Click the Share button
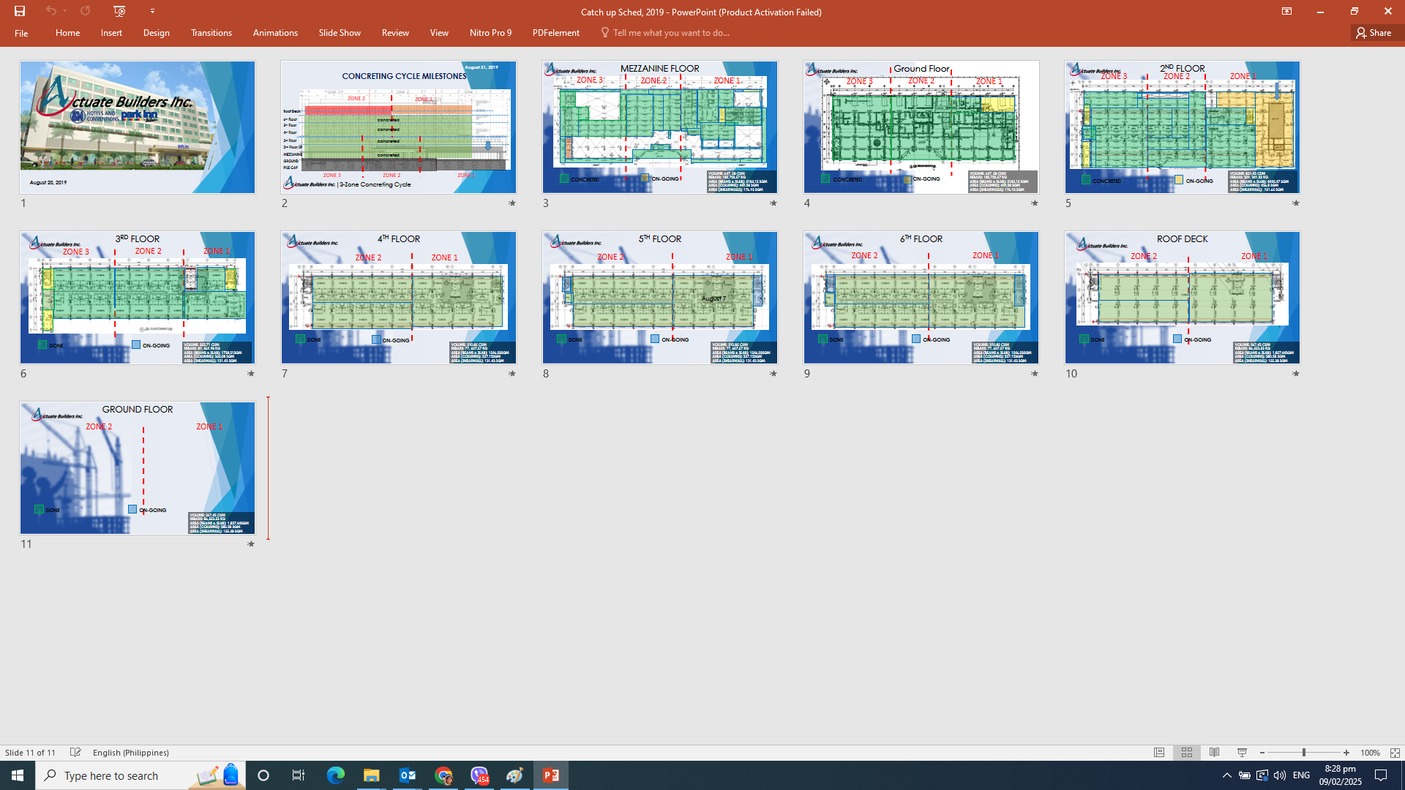 click(1374, 33)
